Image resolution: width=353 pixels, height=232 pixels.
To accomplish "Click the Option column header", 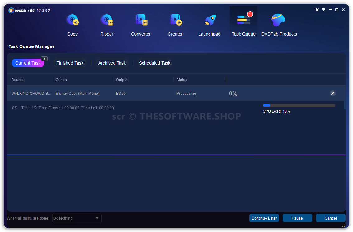I will (x=61, y=80).
